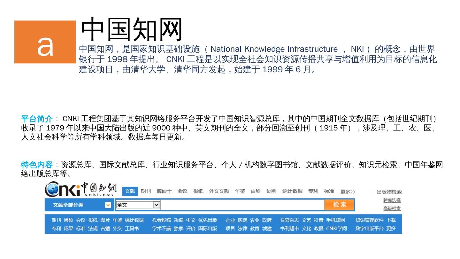Open the 吾喜杂志 link
The height and width of the screenshot is (259, 460).
click(289, 220)
